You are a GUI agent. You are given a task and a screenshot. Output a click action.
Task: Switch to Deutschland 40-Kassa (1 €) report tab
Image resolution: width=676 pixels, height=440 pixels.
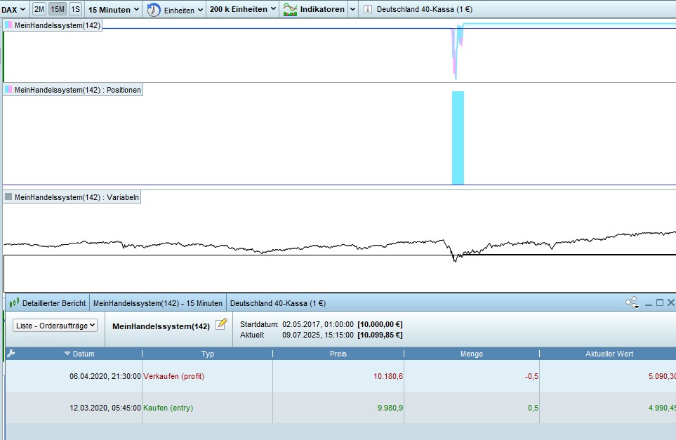click(278, 303)
